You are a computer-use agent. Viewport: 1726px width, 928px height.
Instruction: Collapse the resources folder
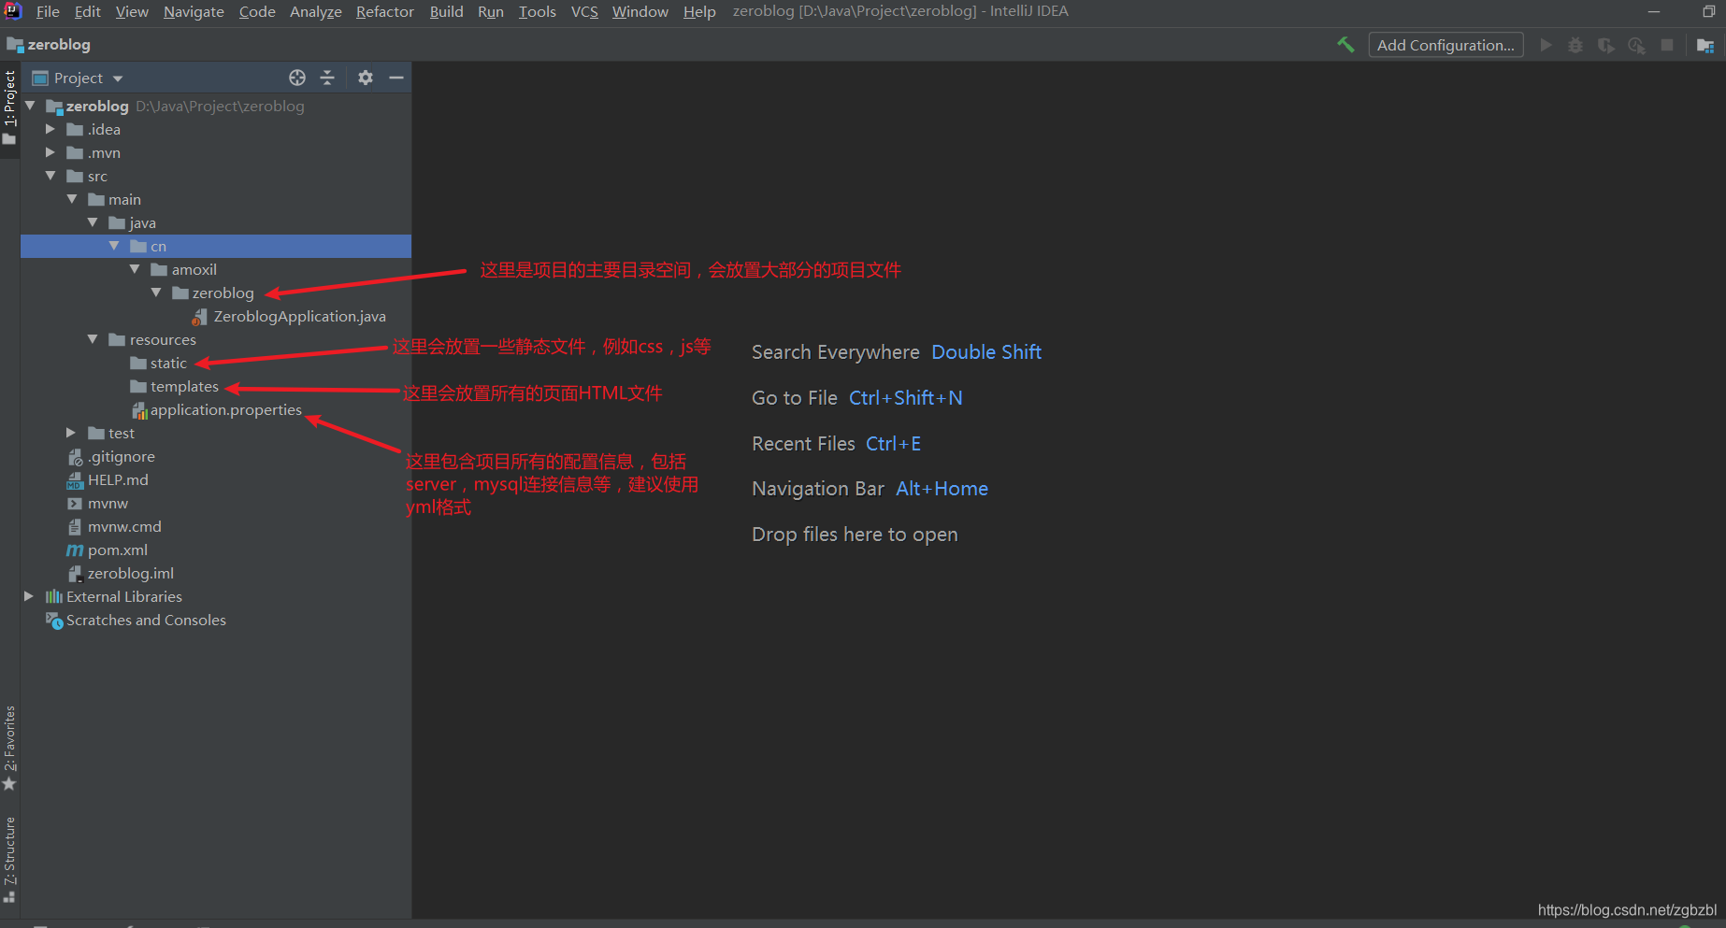93,339
